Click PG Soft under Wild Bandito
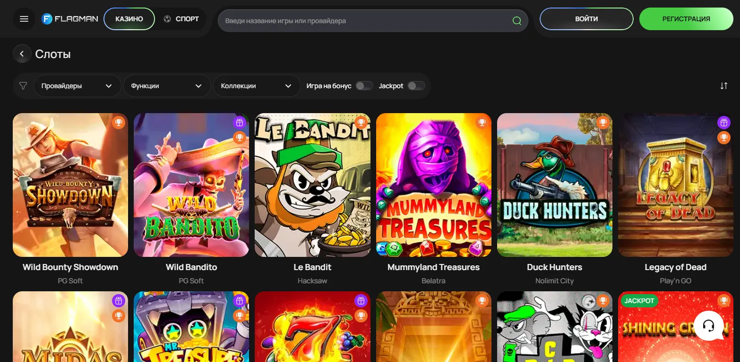This screenshot has width=740, height=362. pyautogui.click(x=191, y=281)
